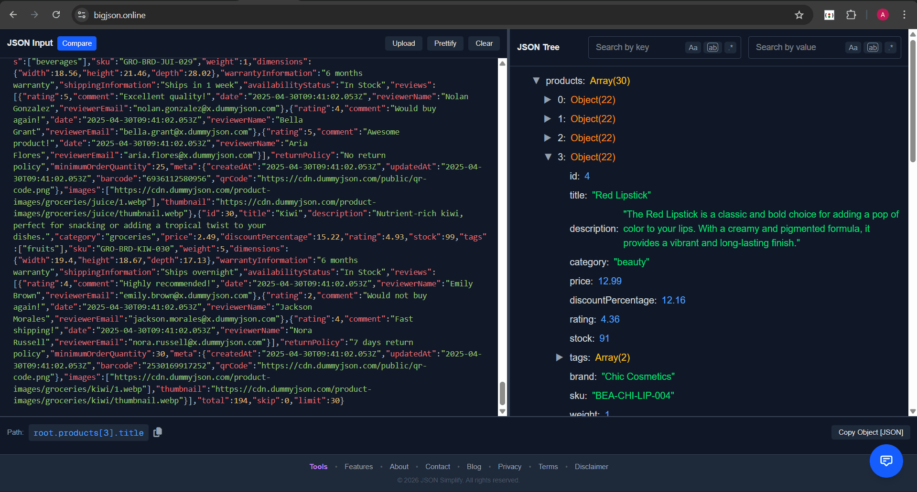Reload the page with refresh icon
This screenshot has height=492, width=917.
point(56,15)
